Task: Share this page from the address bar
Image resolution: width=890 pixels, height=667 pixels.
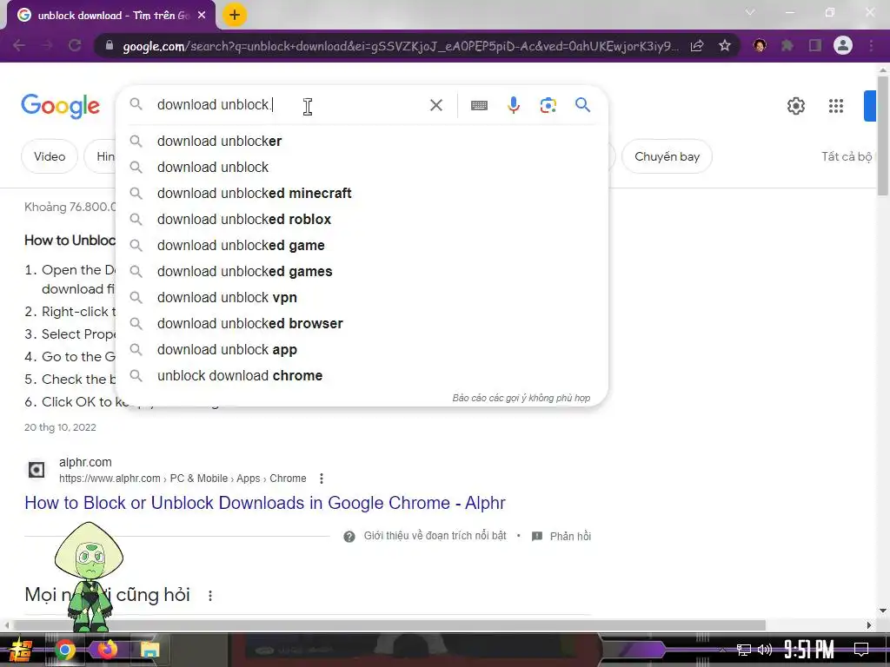Action: coord(697,45)
